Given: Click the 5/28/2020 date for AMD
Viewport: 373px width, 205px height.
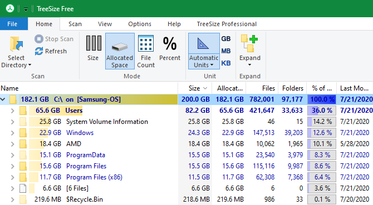Looking at the screenshot, I should pos(355,144).
